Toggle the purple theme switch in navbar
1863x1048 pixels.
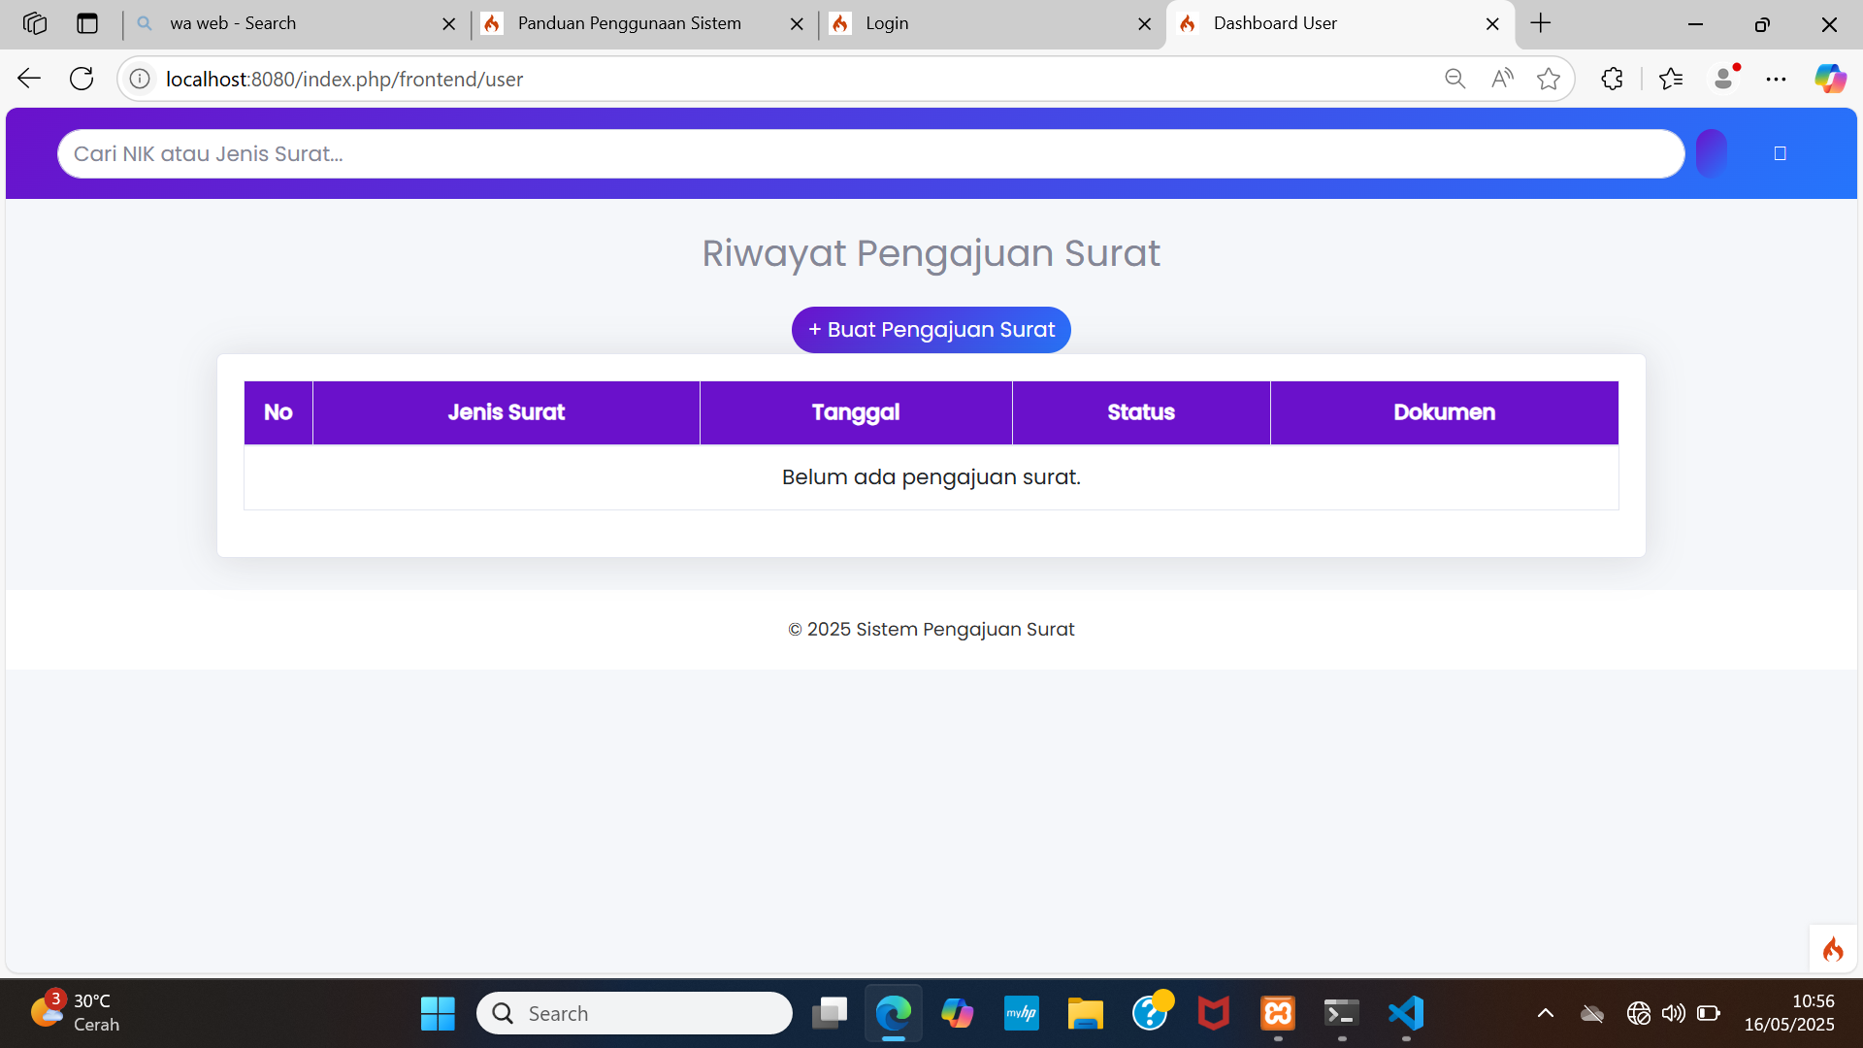point(1710,152)
